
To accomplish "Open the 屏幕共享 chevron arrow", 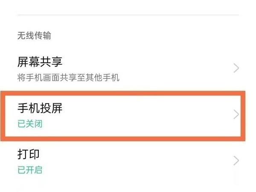I will coord(237,68).
